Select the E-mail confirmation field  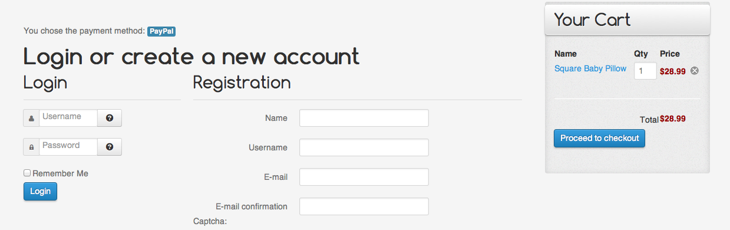(x=364, y=206)
